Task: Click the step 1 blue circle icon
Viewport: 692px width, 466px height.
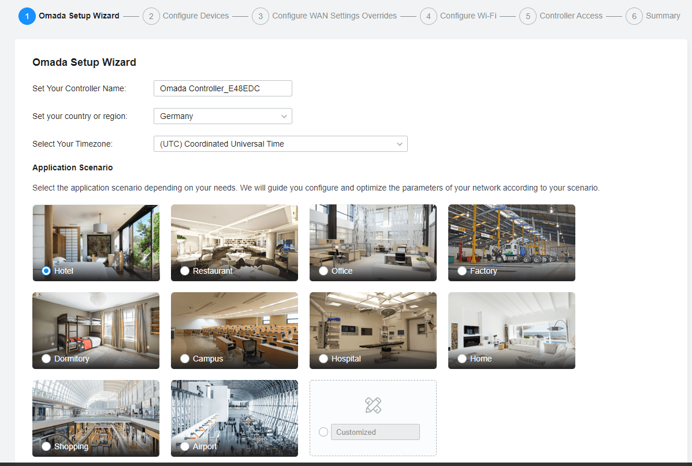Action: [27, 16]
